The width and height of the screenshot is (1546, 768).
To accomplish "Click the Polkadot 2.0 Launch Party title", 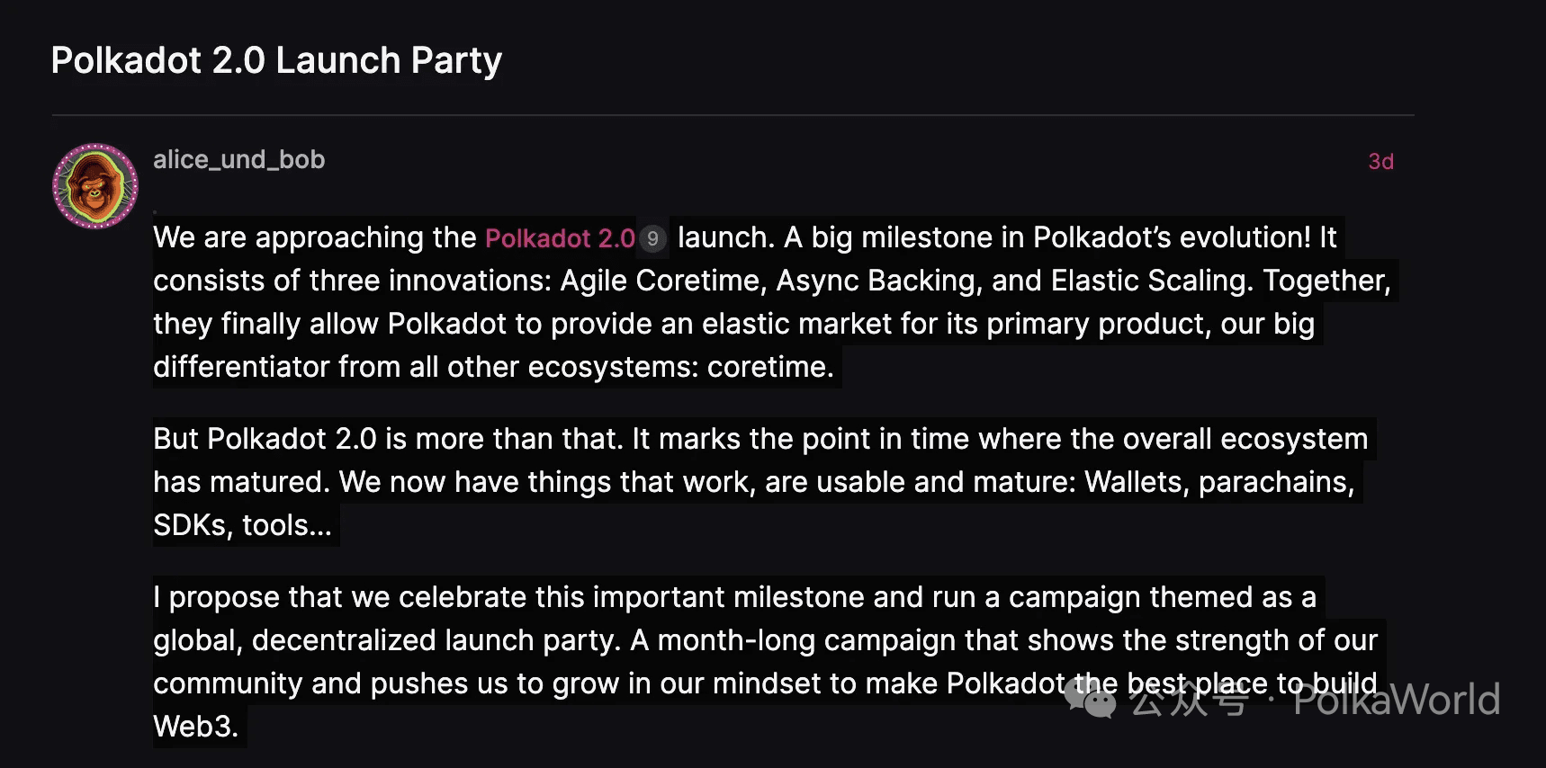I will pos(276,60).
